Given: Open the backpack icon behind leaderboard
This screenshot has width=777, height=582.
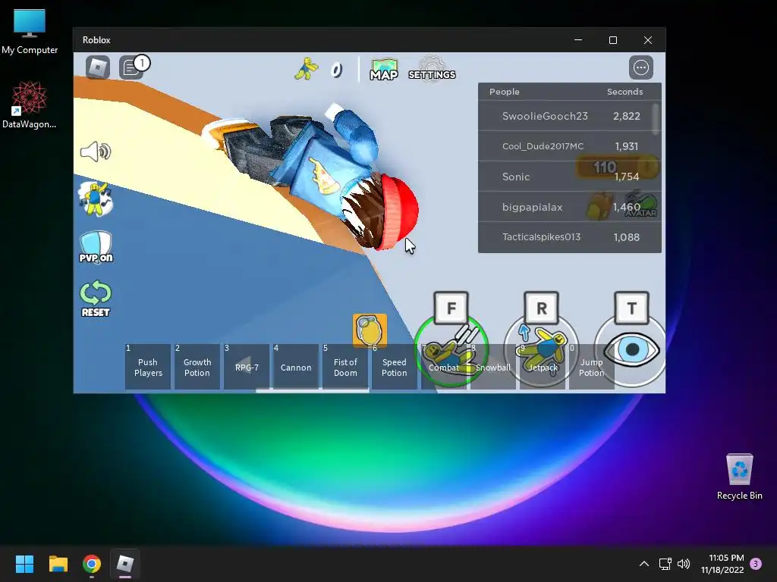Looking at the screenshot, I should pos(599,206).
